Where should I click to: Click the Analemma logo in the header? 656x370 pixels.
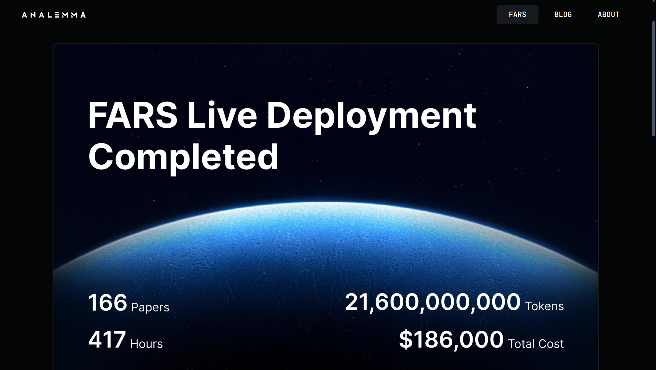(54, 15)
